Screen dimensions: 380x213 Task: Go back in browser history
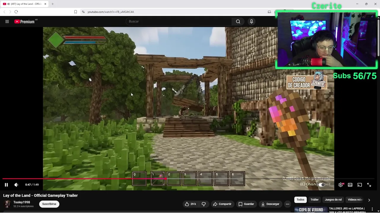point(4,12)
